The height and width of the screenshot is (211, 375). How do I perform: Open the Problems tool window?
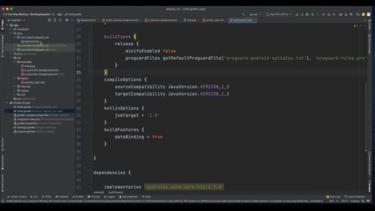[x=62, y=197]
